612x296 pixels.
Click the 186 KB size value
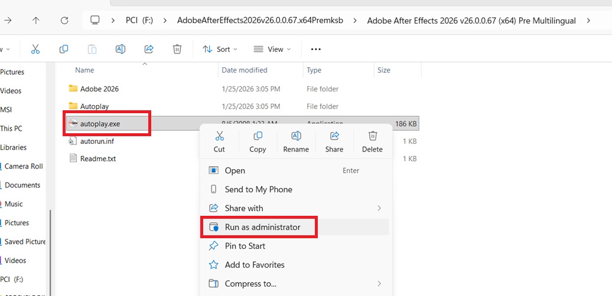[x=406, y=124]
